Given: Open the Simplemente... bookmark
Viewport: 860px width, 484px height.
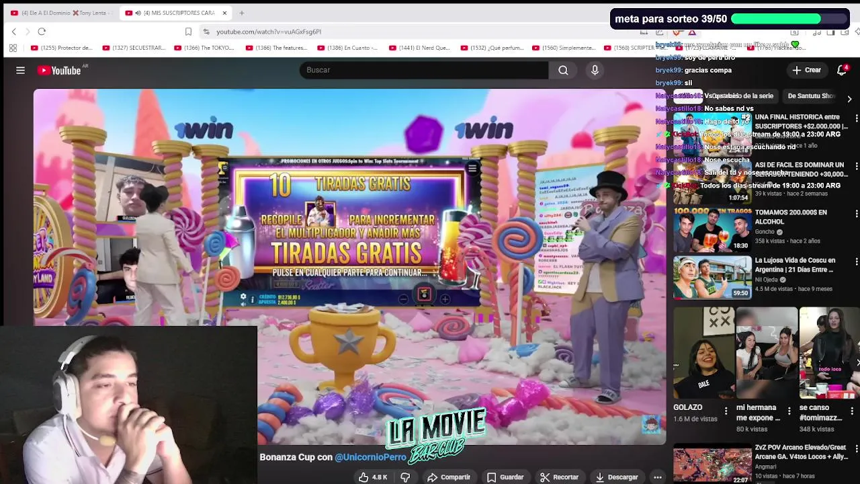Looking at the screenshot, I should click(x=564, y=48).
